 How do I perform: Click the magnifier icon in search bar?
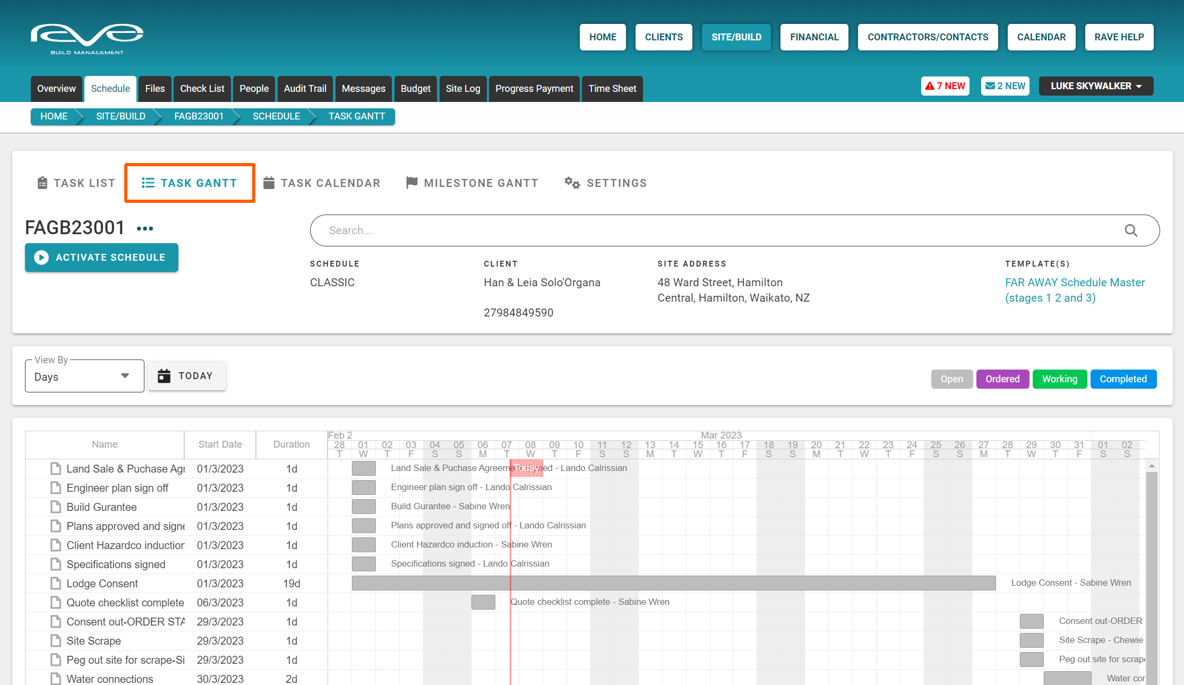tap(1131, 230)
